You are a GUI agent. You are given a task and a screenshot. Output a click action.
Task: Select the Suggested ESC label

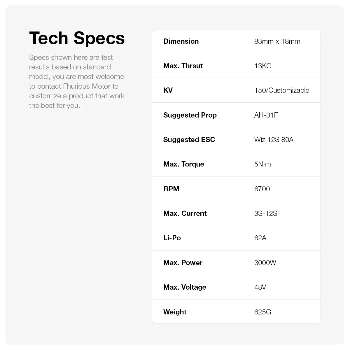[189, 140]
